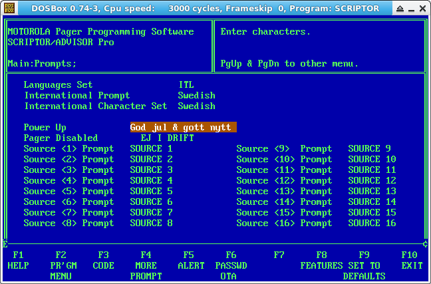
Task: Click the Source <5> Prompt label
Action: tap(69, 191)
